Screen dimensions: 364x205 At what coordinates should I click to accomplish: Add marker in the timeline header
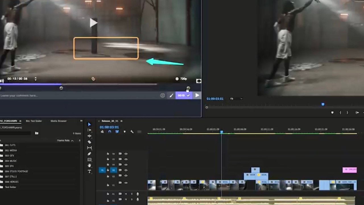[x=124, y=132]
